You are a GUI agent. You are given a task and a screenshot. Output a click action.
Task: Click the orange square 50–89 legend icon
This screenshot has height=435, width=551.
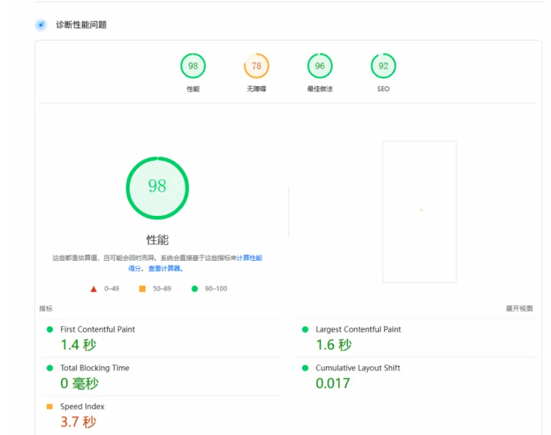142,288
